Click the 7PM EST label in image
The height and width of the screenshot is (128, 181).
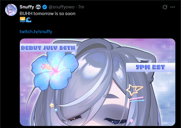[x=151, y=67]
